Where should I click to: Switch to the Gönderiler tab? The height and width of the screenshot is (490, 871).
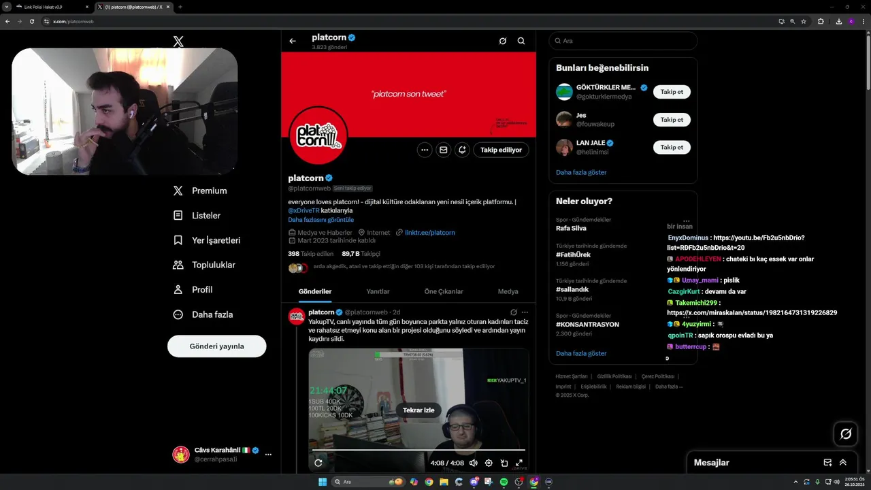click(x=315, y=291)
